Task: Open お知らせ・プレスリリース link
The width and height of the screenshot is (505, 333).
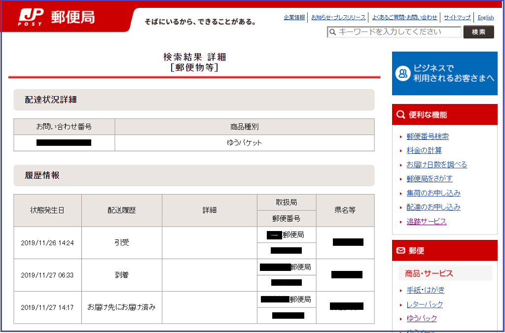Action: tap(338, 17)
